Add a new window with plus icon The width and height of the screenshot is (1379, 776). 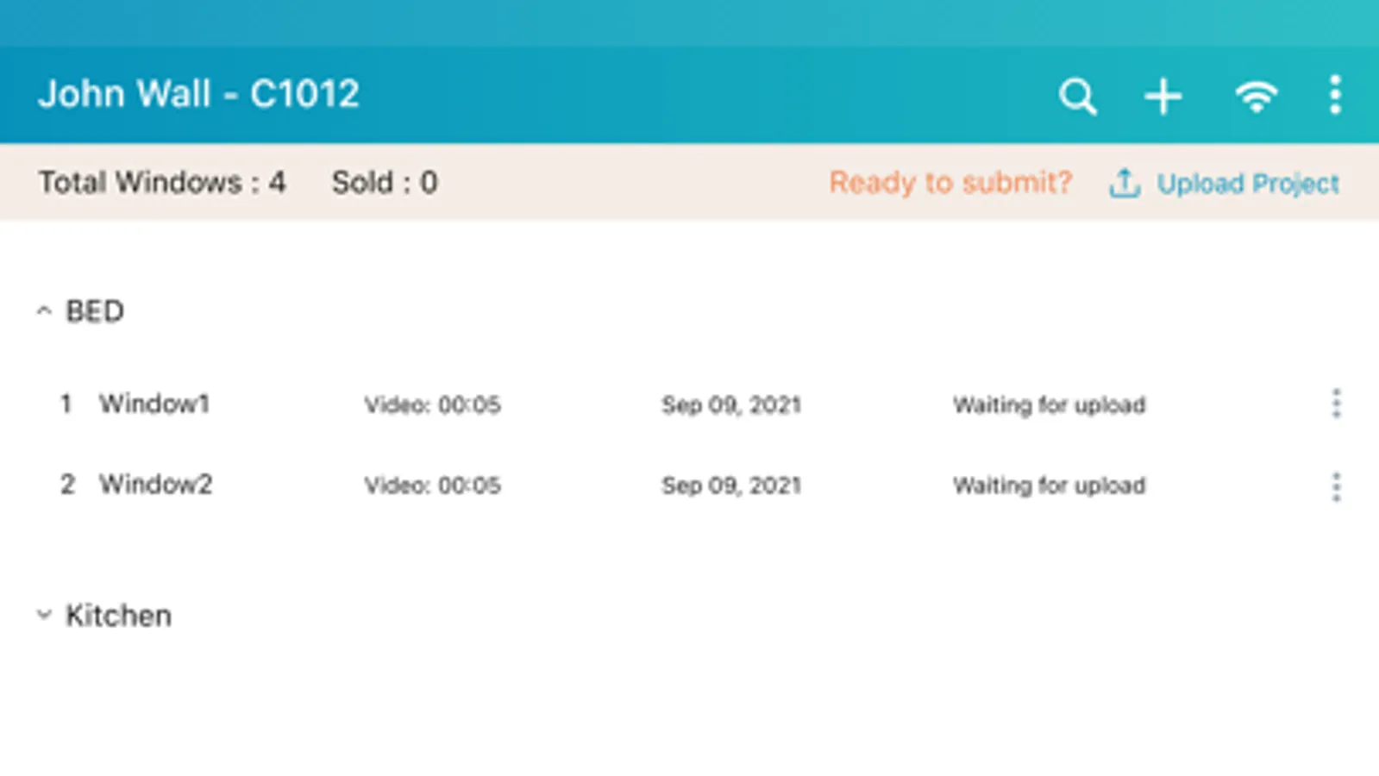(1163, 96)
